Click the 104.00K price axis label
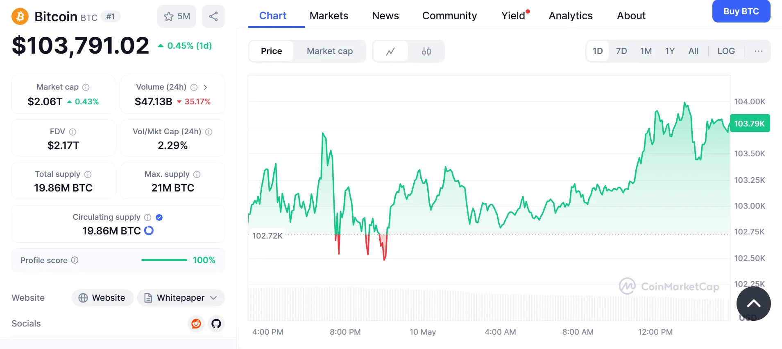This screenshot has width=782, height=349. 750,101
